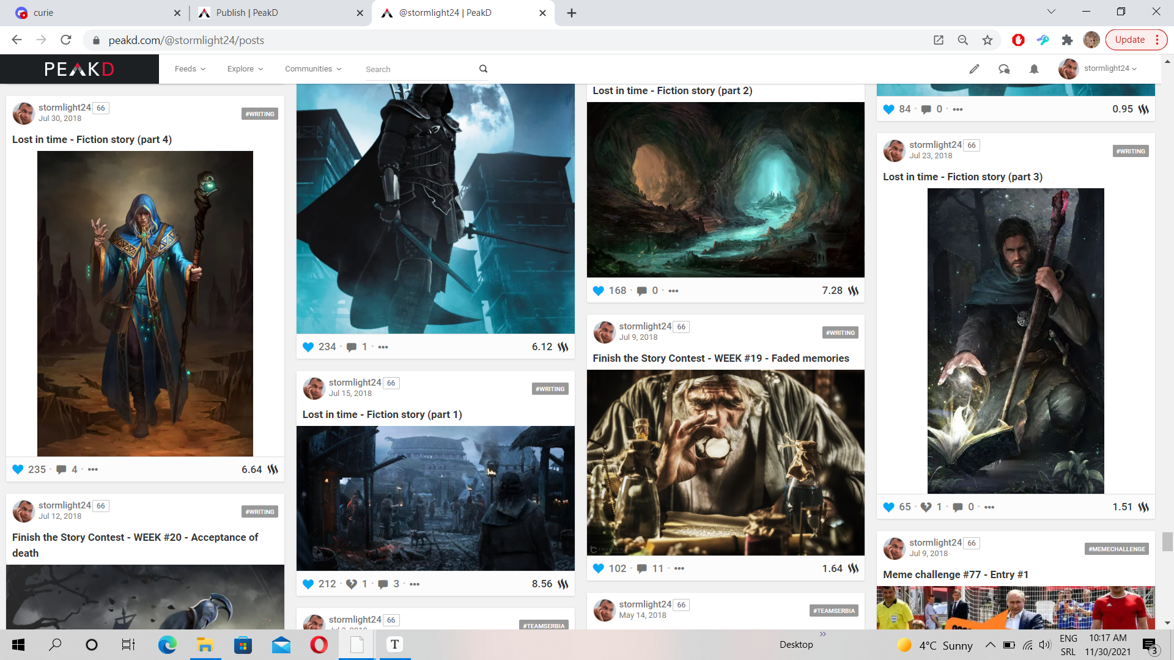
Task: Open Finish the Story Contest WEEK #19 title
Action: point(721,359)
